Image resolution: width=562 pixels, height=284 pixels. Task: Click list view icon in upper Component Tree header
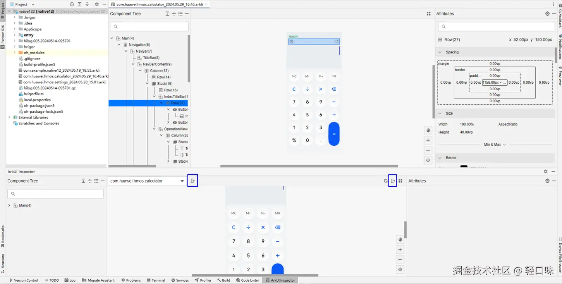tap(180, 14)
